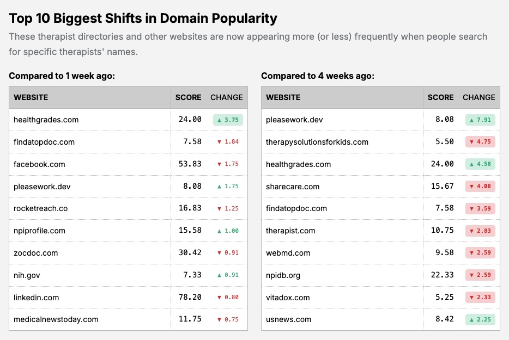Sort by SCORE header in 4 weeks table

point(440,97)
